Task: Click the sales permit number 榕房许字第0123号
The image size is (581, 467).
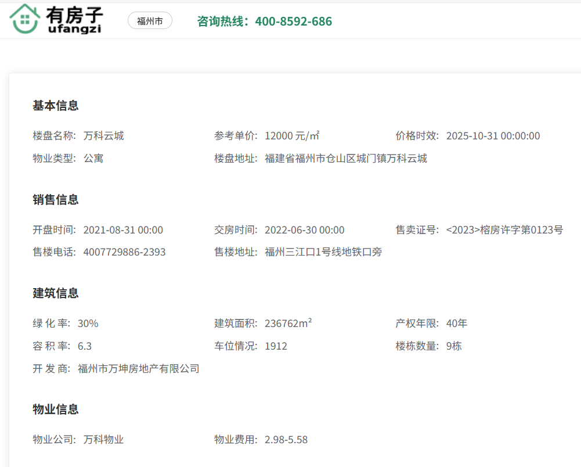Action: (x=504, y=230)
